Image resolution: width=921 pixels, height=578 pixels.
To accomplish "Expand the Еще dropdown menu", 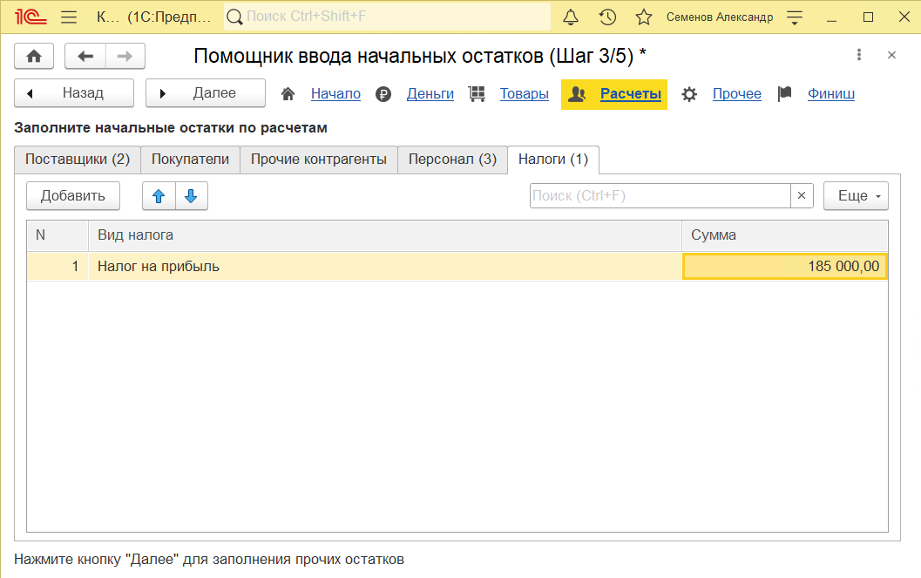I will coord(856,195).
